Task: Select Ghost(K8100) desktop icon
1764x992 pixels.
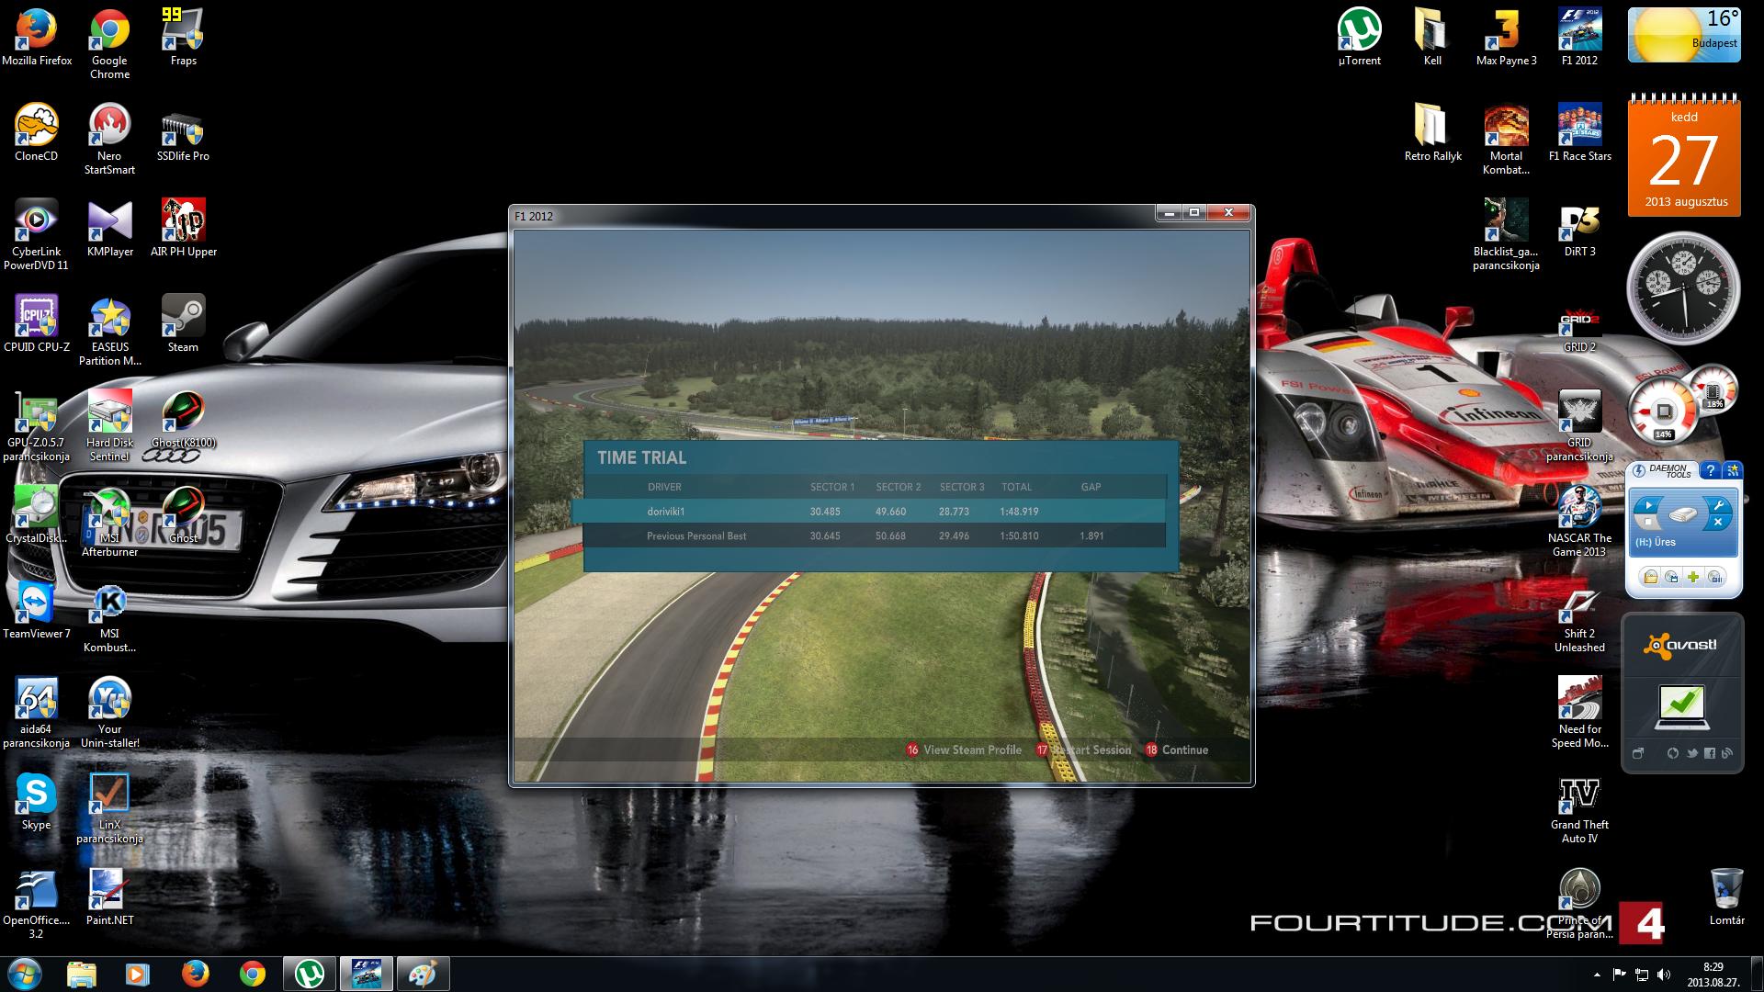Action: tap(184, 421)
